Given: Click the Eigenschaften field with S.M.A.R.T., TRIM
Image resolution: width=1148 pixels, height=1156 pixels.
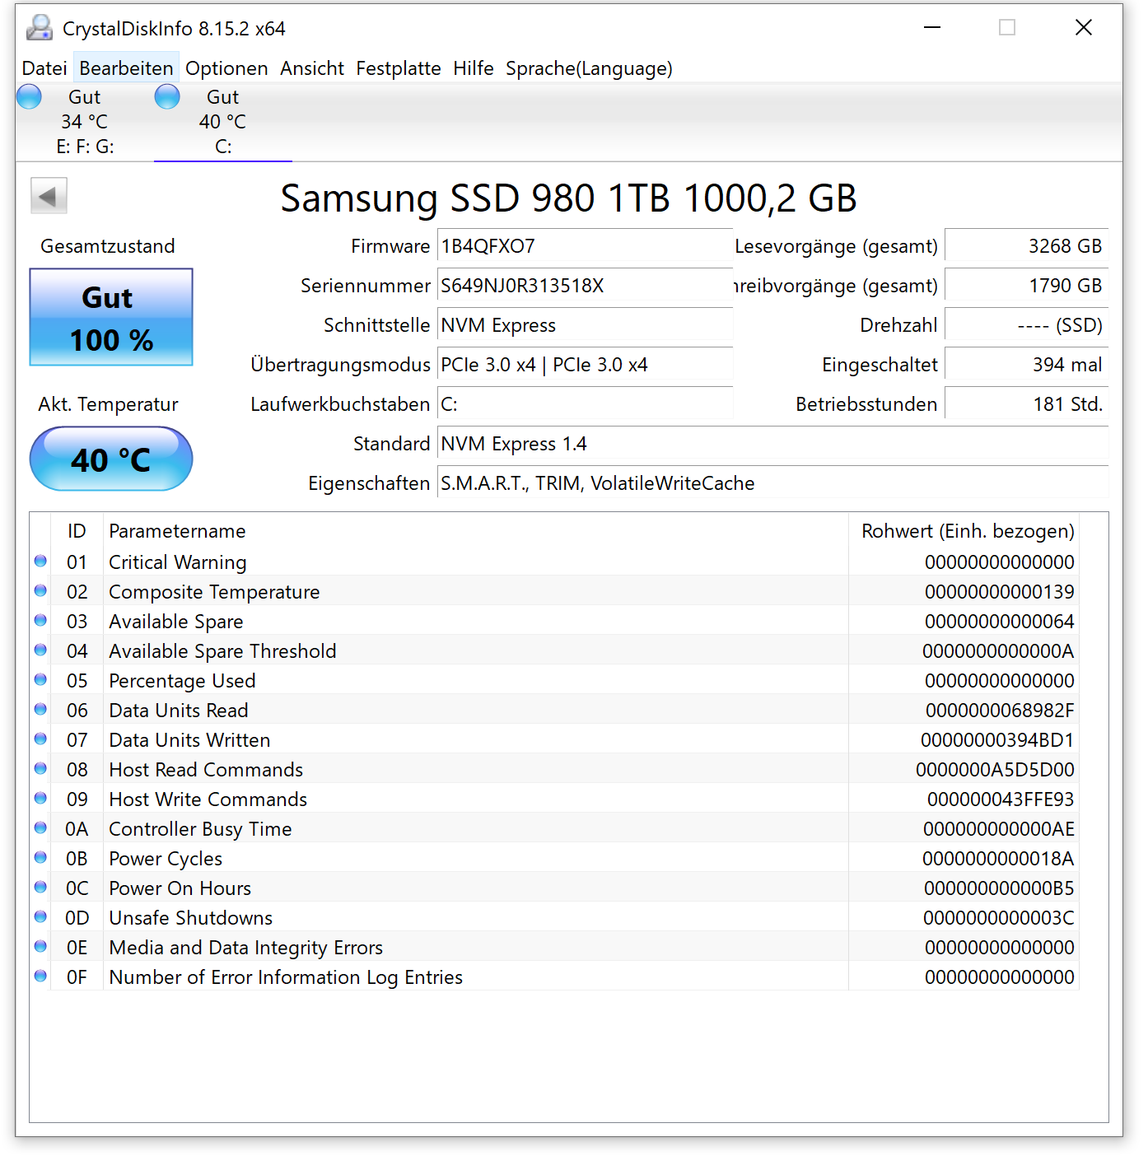Looking at the screenshot, I should (772, 483).
